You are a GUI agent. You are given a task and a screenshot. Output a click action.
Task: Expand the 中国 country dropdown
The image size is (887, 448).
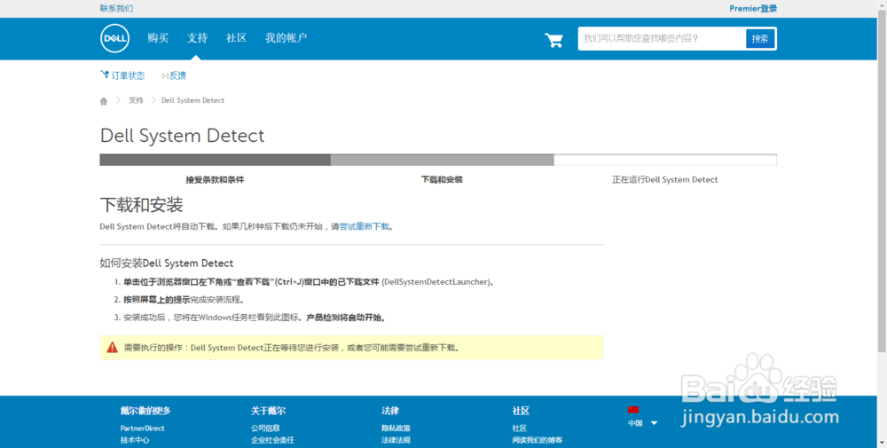coord(642,422)
